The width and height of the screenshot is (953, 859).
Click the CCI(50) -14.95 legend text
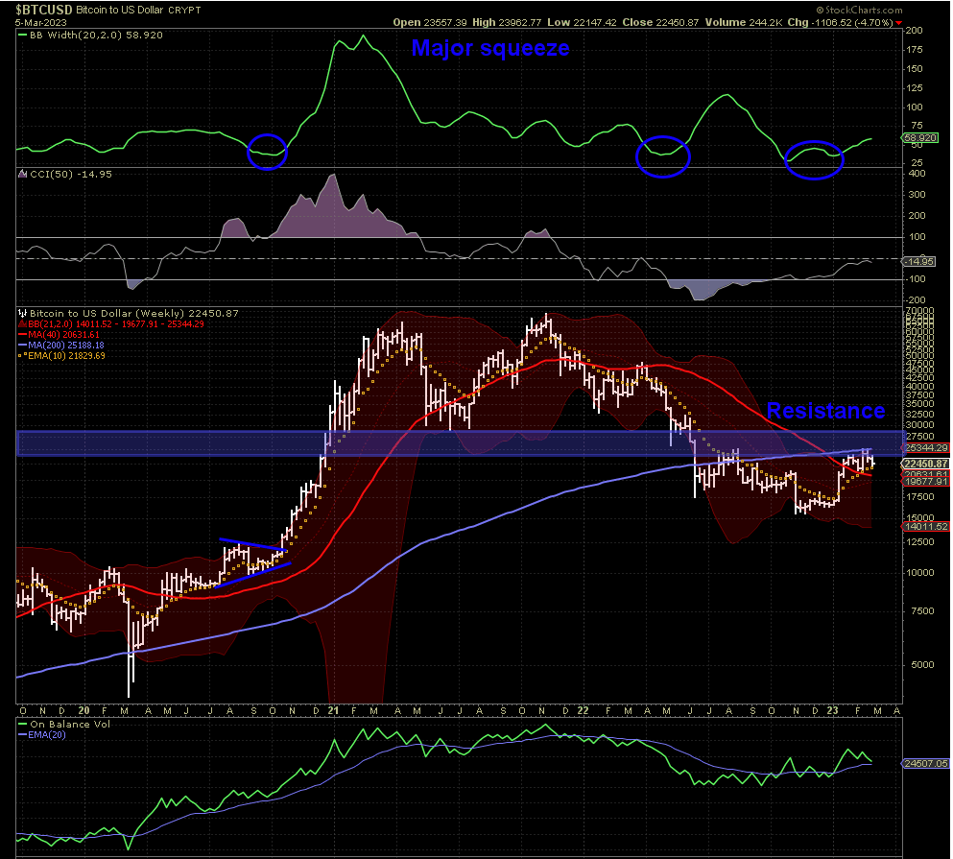[x=71, y=174]
